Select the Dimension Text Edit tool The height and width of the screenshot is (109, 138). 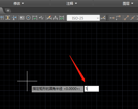tap(55, 18)
